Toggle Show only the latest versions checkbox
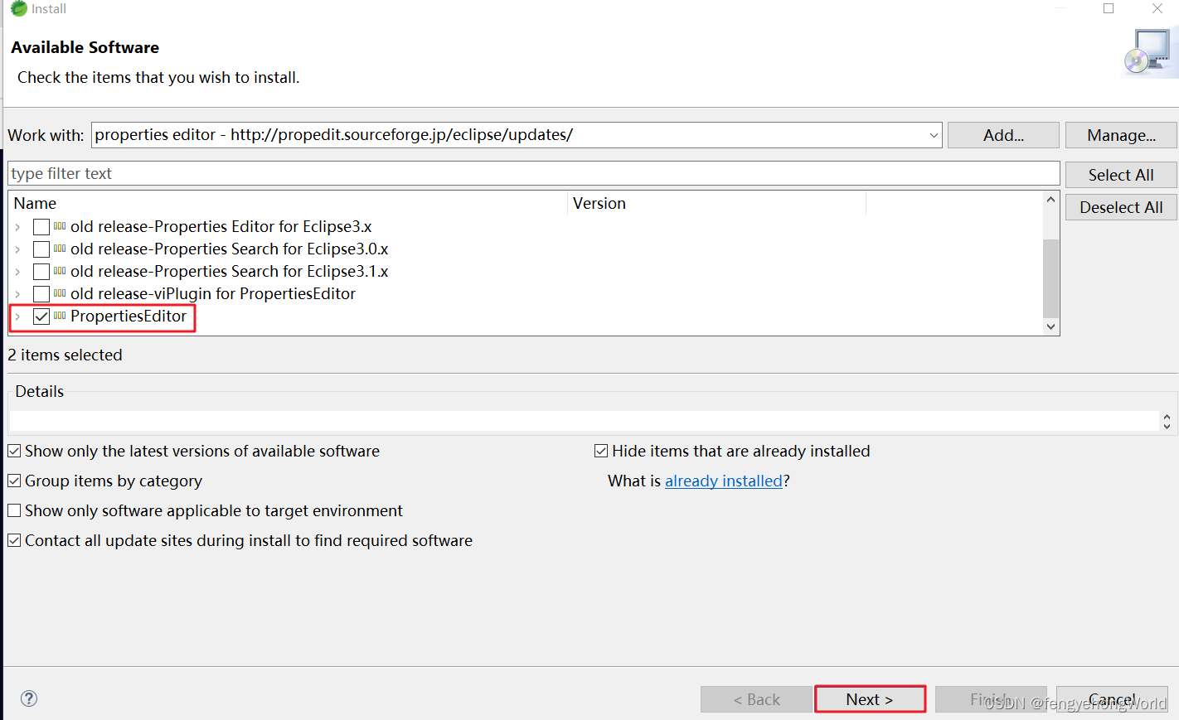The image size is (1179, 720). (x=14, y=452)
